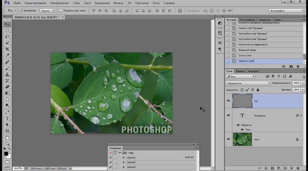This screenshot has width=308, height=171.
Task: Toggle lock all padlock in Закрепить row
Action: pyautogui.click(x=258, y=90)
